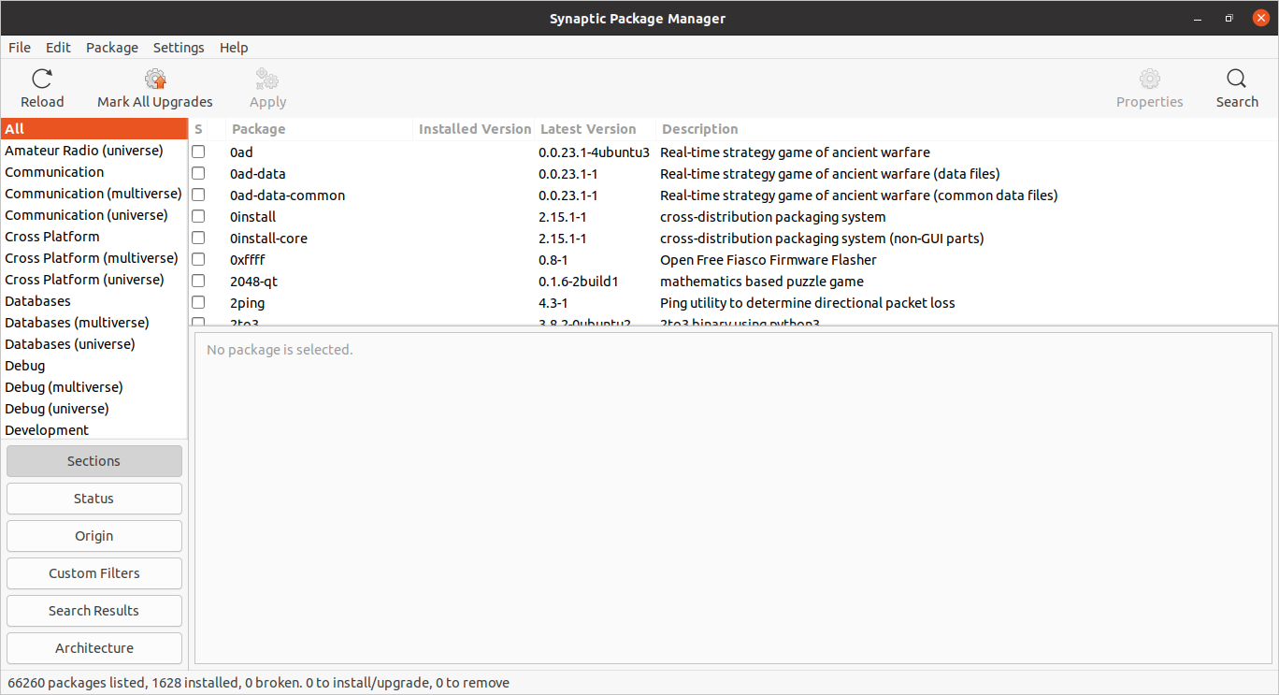Click the Search magnifier icon
The width and height of the screenshot is (1279, 695).
tap(1237, 80)
